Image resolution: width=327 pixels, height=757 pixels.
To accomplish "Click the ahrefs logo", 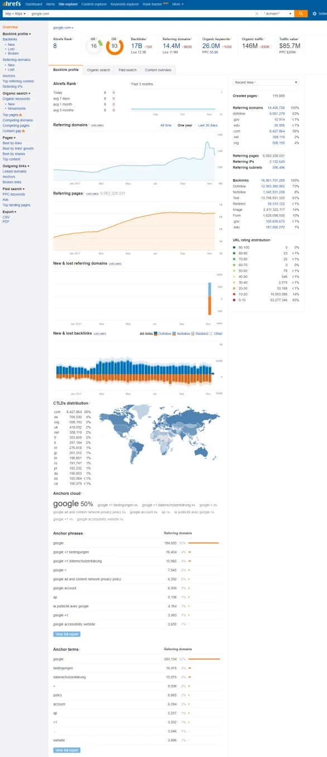I will point(11,4).
